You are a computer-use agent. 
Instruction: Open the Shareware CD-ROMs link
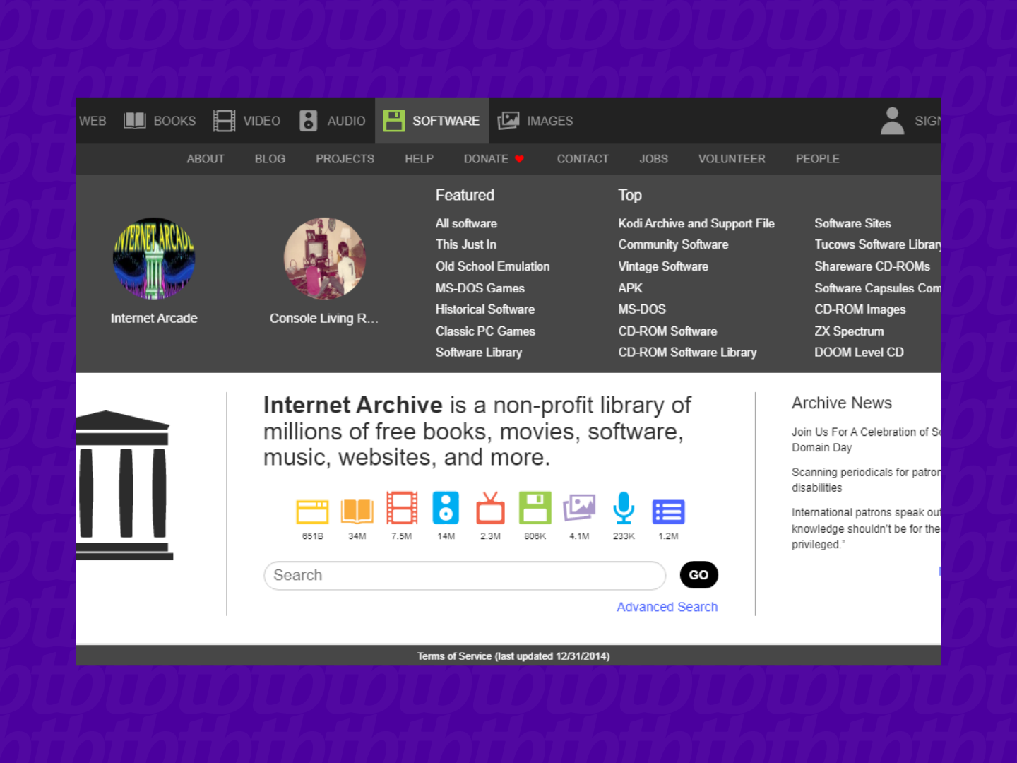[872, 266]
